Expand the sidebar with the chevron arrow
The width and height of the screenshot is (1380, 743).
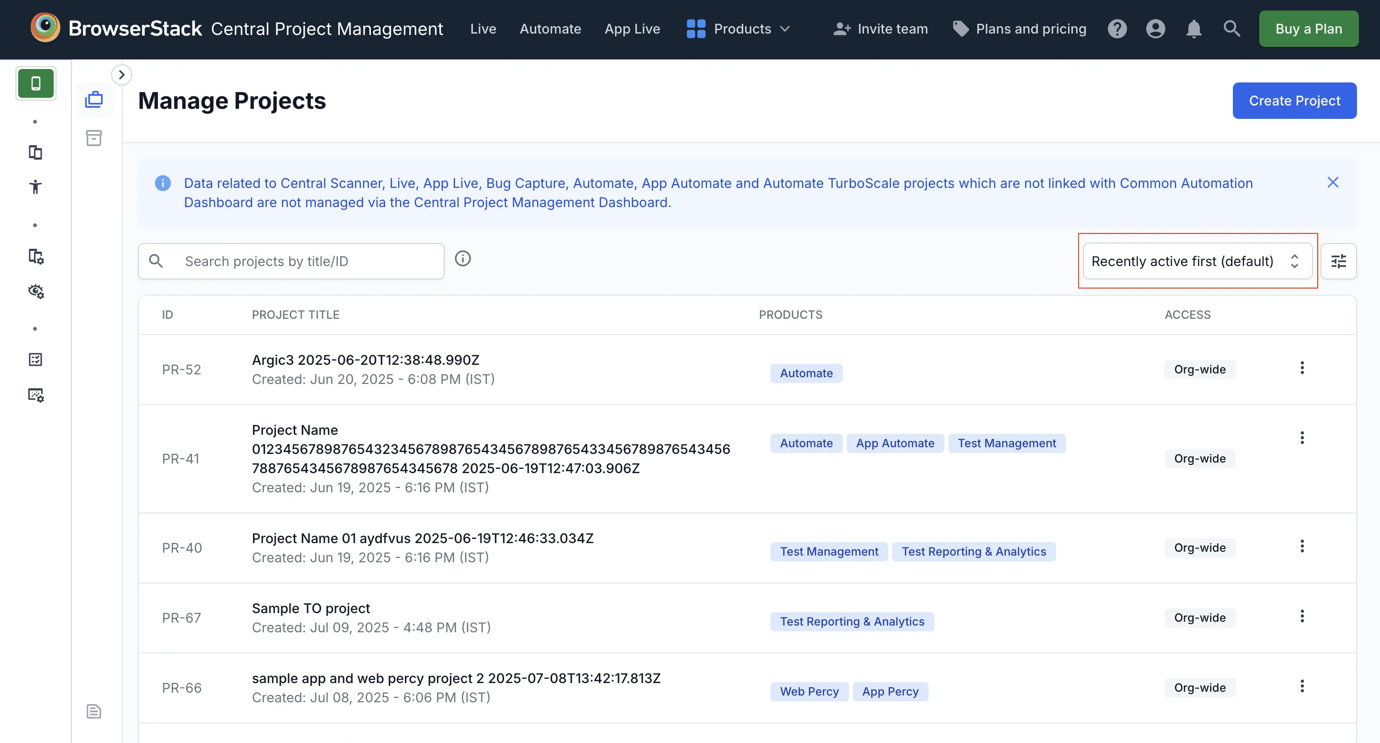click(122, 74)
